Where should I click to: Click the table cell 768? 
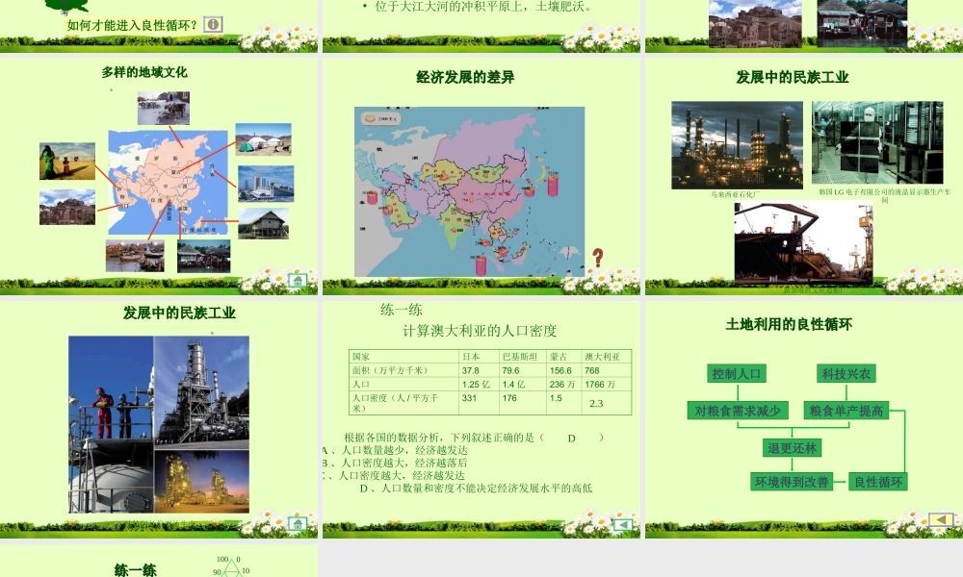(x=592, y=370)
